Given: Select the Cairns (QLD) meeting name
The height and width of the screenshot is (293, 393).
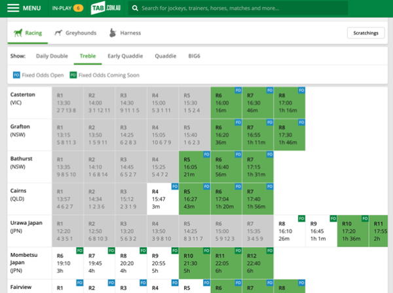Looking at the screenshot, I should click(18, 195).
